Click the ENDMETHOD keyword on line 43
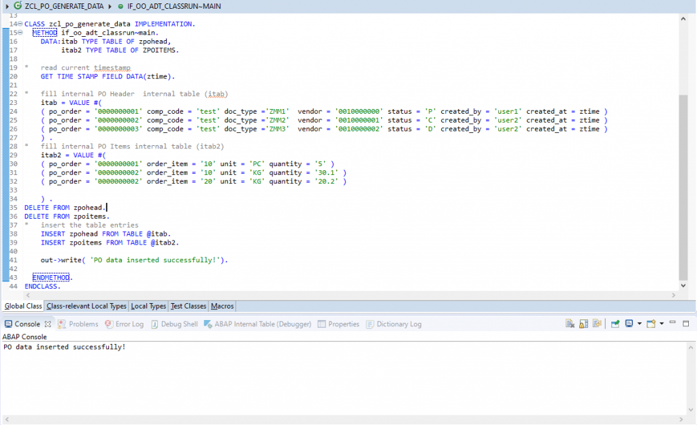The width and height of the screenshot is (697, 425). 51,277
